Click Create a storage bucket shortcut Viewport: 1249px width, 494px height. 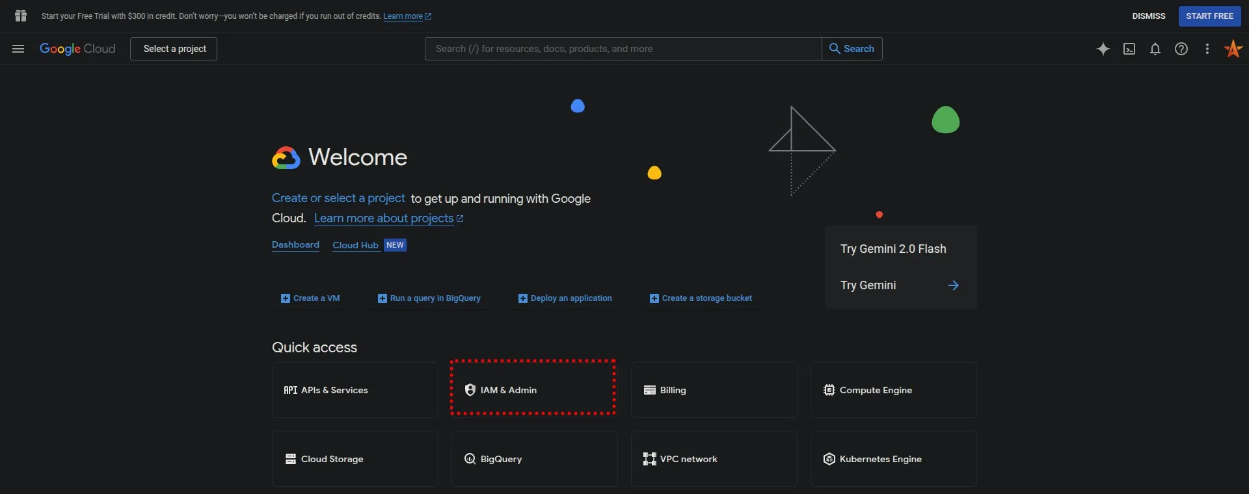pos(701,298)
